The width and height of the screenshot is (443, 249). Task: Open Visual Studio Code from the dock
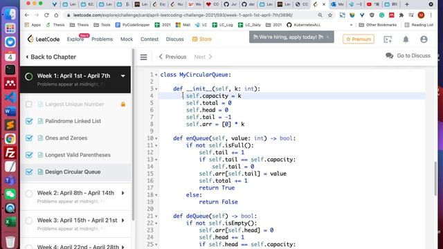pyautogui.click(x=10, y=98)
